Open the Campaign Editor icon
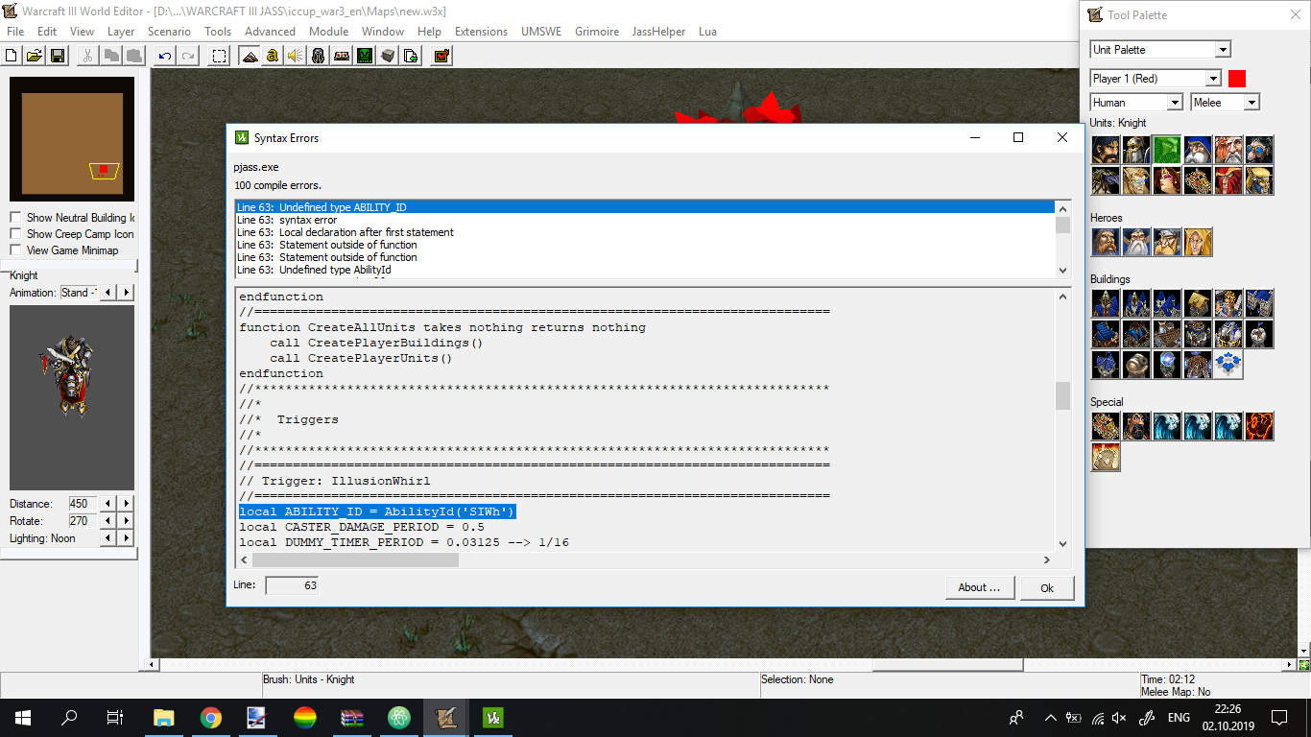The height and width of the screenshot is (737, 1311). click(342, 56)
